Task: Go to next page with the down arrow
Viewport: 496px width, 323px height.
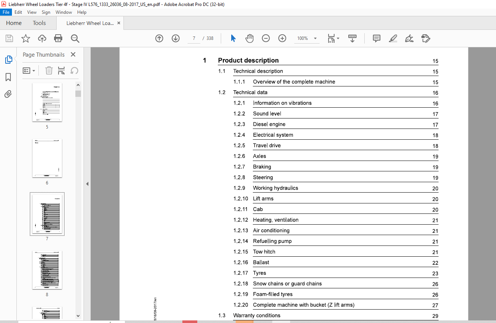Action: (x=176, y=38)
